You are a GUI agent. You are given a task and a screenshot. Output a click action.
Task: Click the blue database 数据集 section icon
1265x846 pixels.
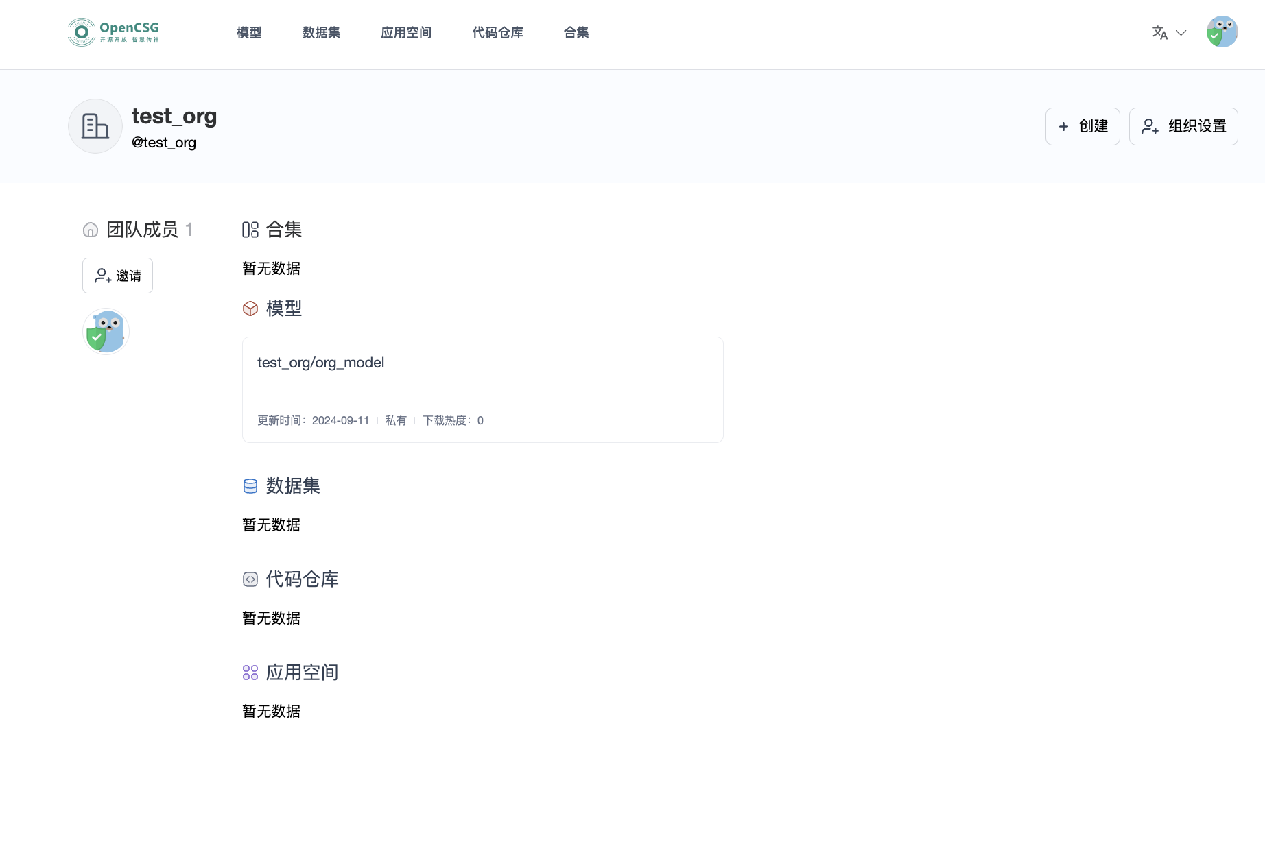pyautogui.click(x=250, y=486)
